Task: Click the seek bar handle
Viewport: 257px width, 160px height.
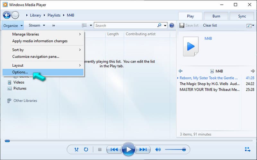Action: (x=7, y=141)
